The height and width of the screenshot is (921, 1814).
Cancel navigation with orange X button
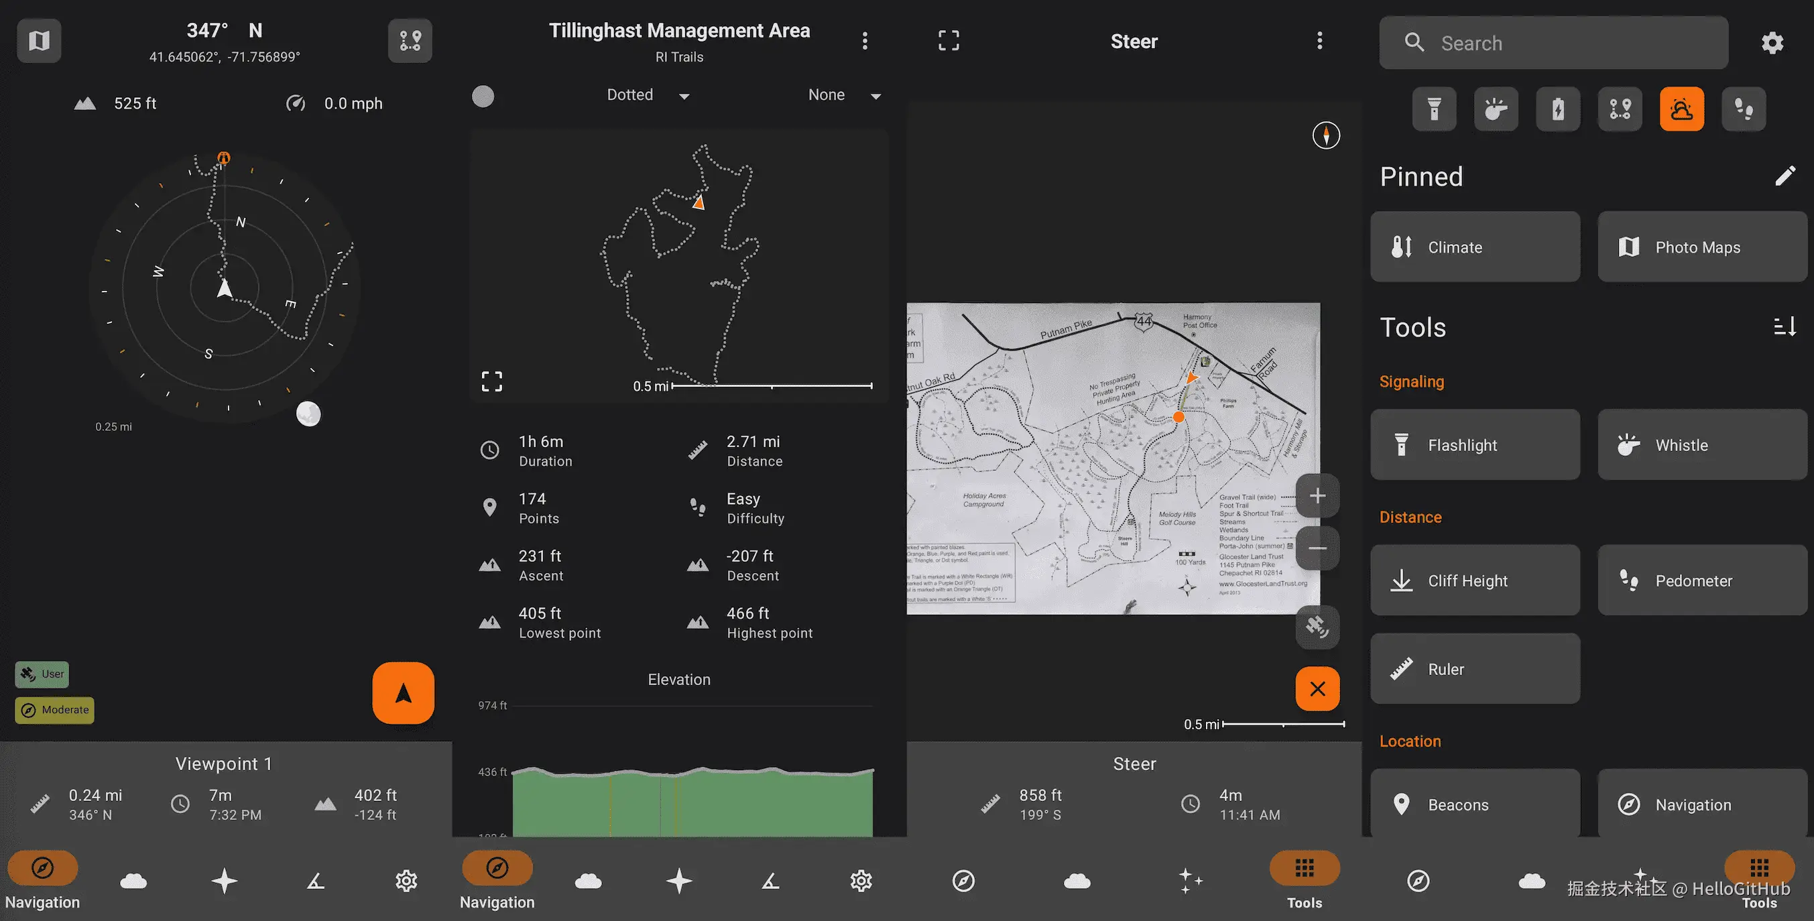coord(1317,688)
